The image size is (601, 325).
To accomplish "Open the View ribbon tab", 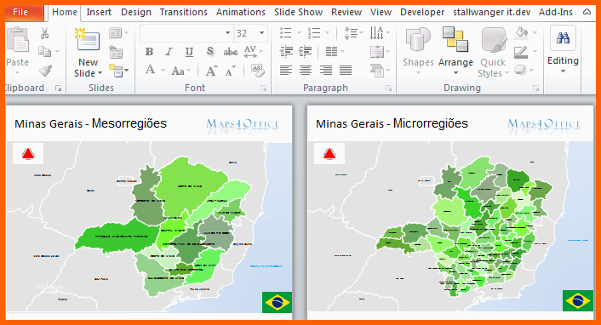I will pyautogui.click(x=381, y=12).
